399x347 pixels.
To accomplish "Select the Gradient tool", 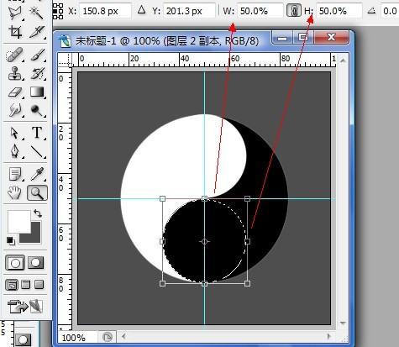I will coord(37,92).
